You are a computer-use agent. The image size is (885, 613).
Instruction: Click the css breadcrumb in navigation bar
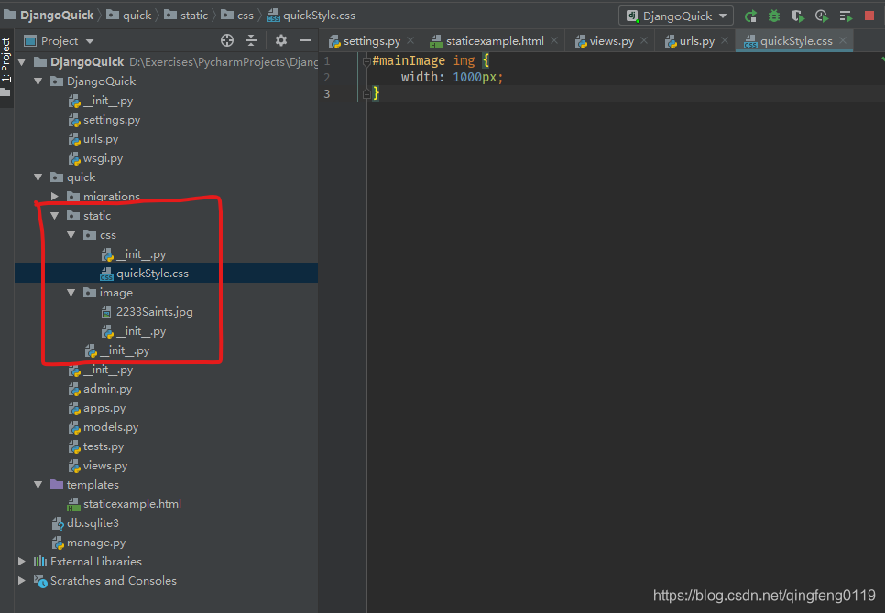237,16
